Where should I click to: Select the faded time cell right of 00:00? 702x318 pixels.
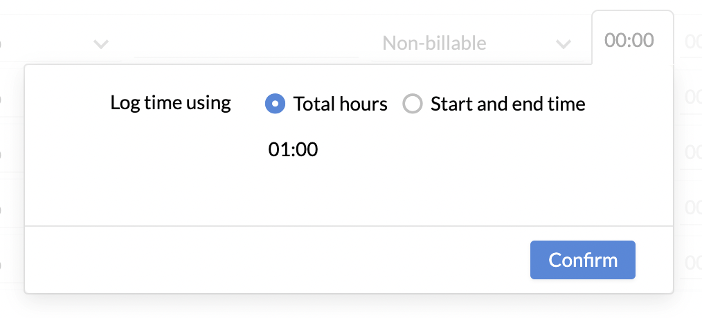691,41
